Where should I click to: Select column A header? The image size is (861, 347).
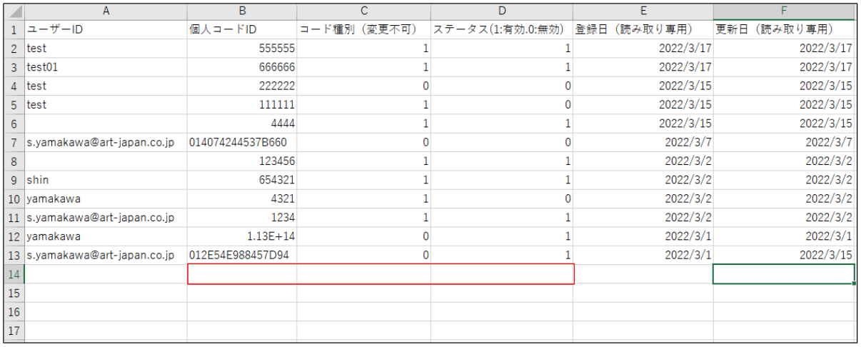106,11
